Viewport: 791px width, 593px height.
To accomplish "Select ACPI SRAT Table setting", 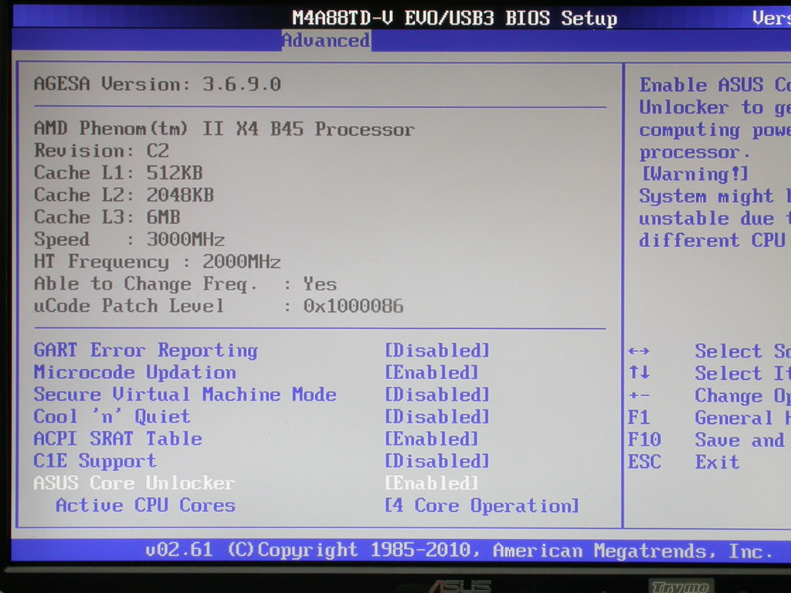I will click(x=118, y=439).
